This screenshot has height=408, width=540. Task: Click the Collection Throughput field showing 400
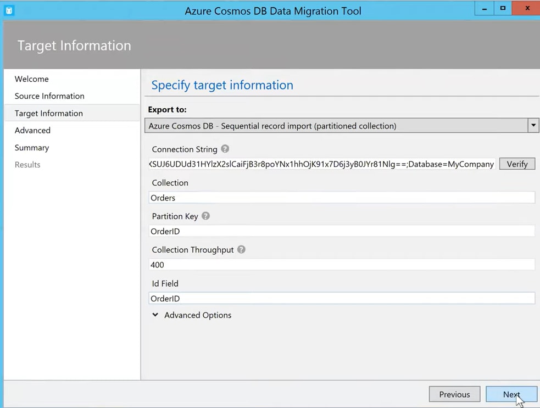click(342, 265)
